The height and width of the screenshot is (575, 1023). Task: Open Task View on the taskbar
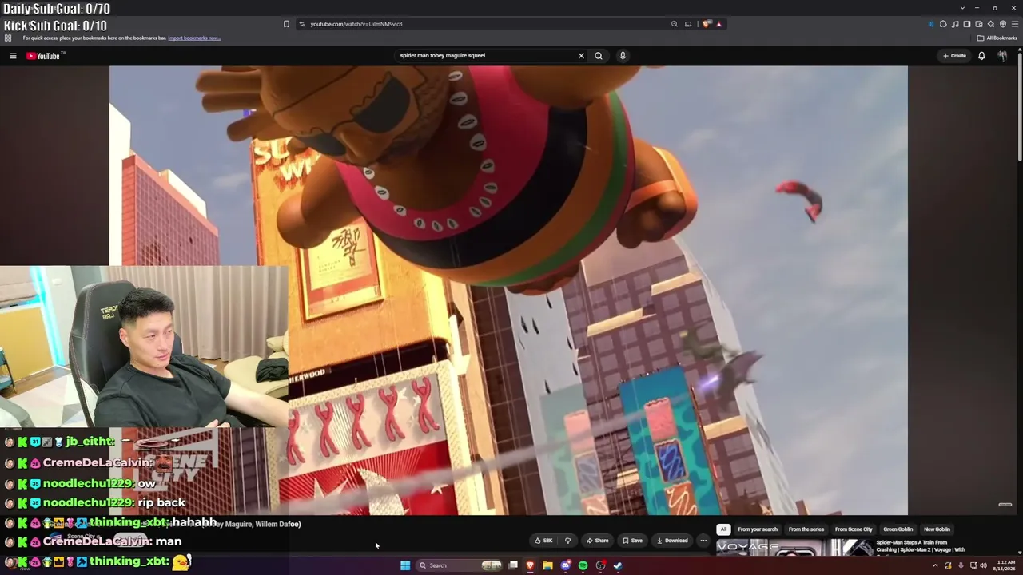[513, 565]
